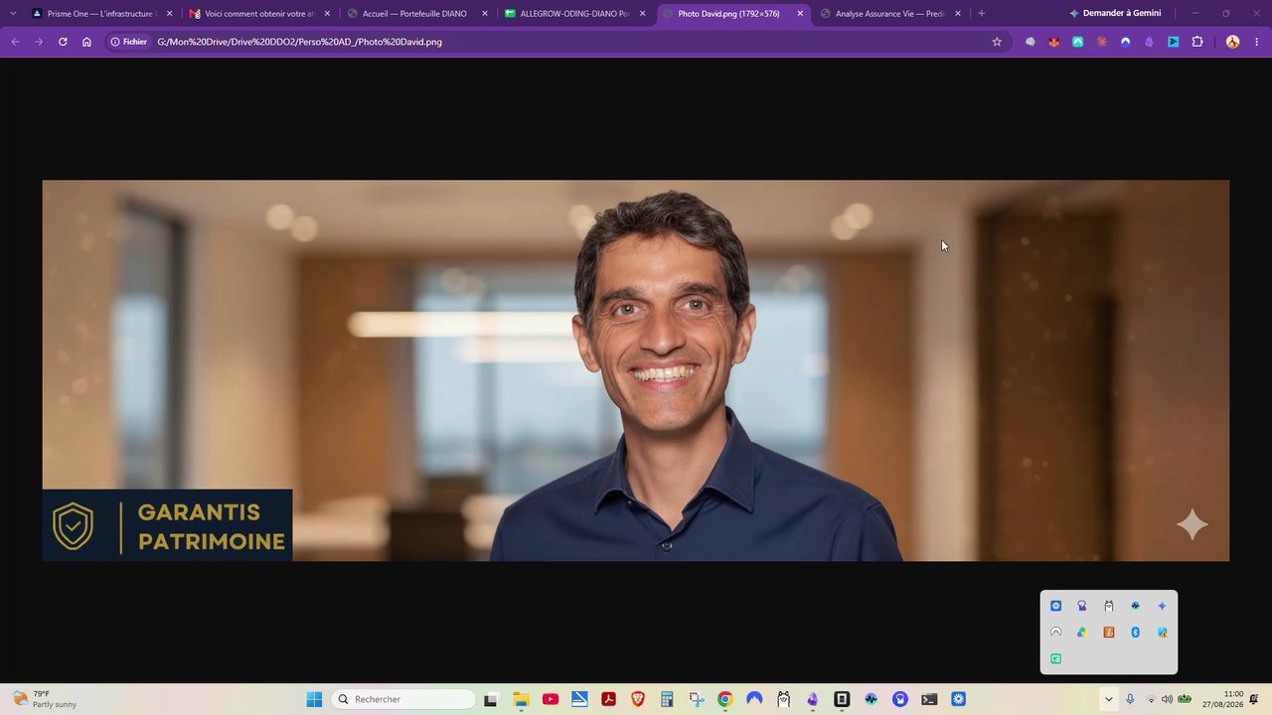Open the Chrome Extensions puzzle menu
The width and height of the screenshot is (1272, 715).
(x=1197, y=42)
